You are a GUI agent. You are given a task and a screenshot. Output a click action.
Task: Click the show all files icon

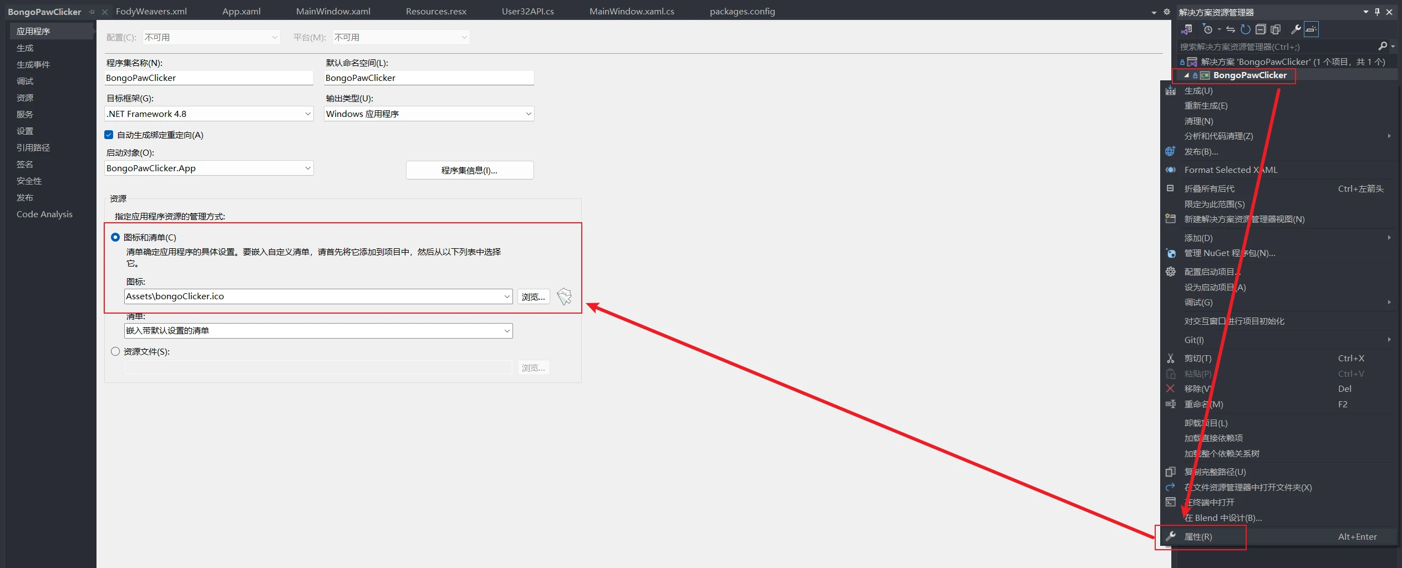click(1276, 29)
